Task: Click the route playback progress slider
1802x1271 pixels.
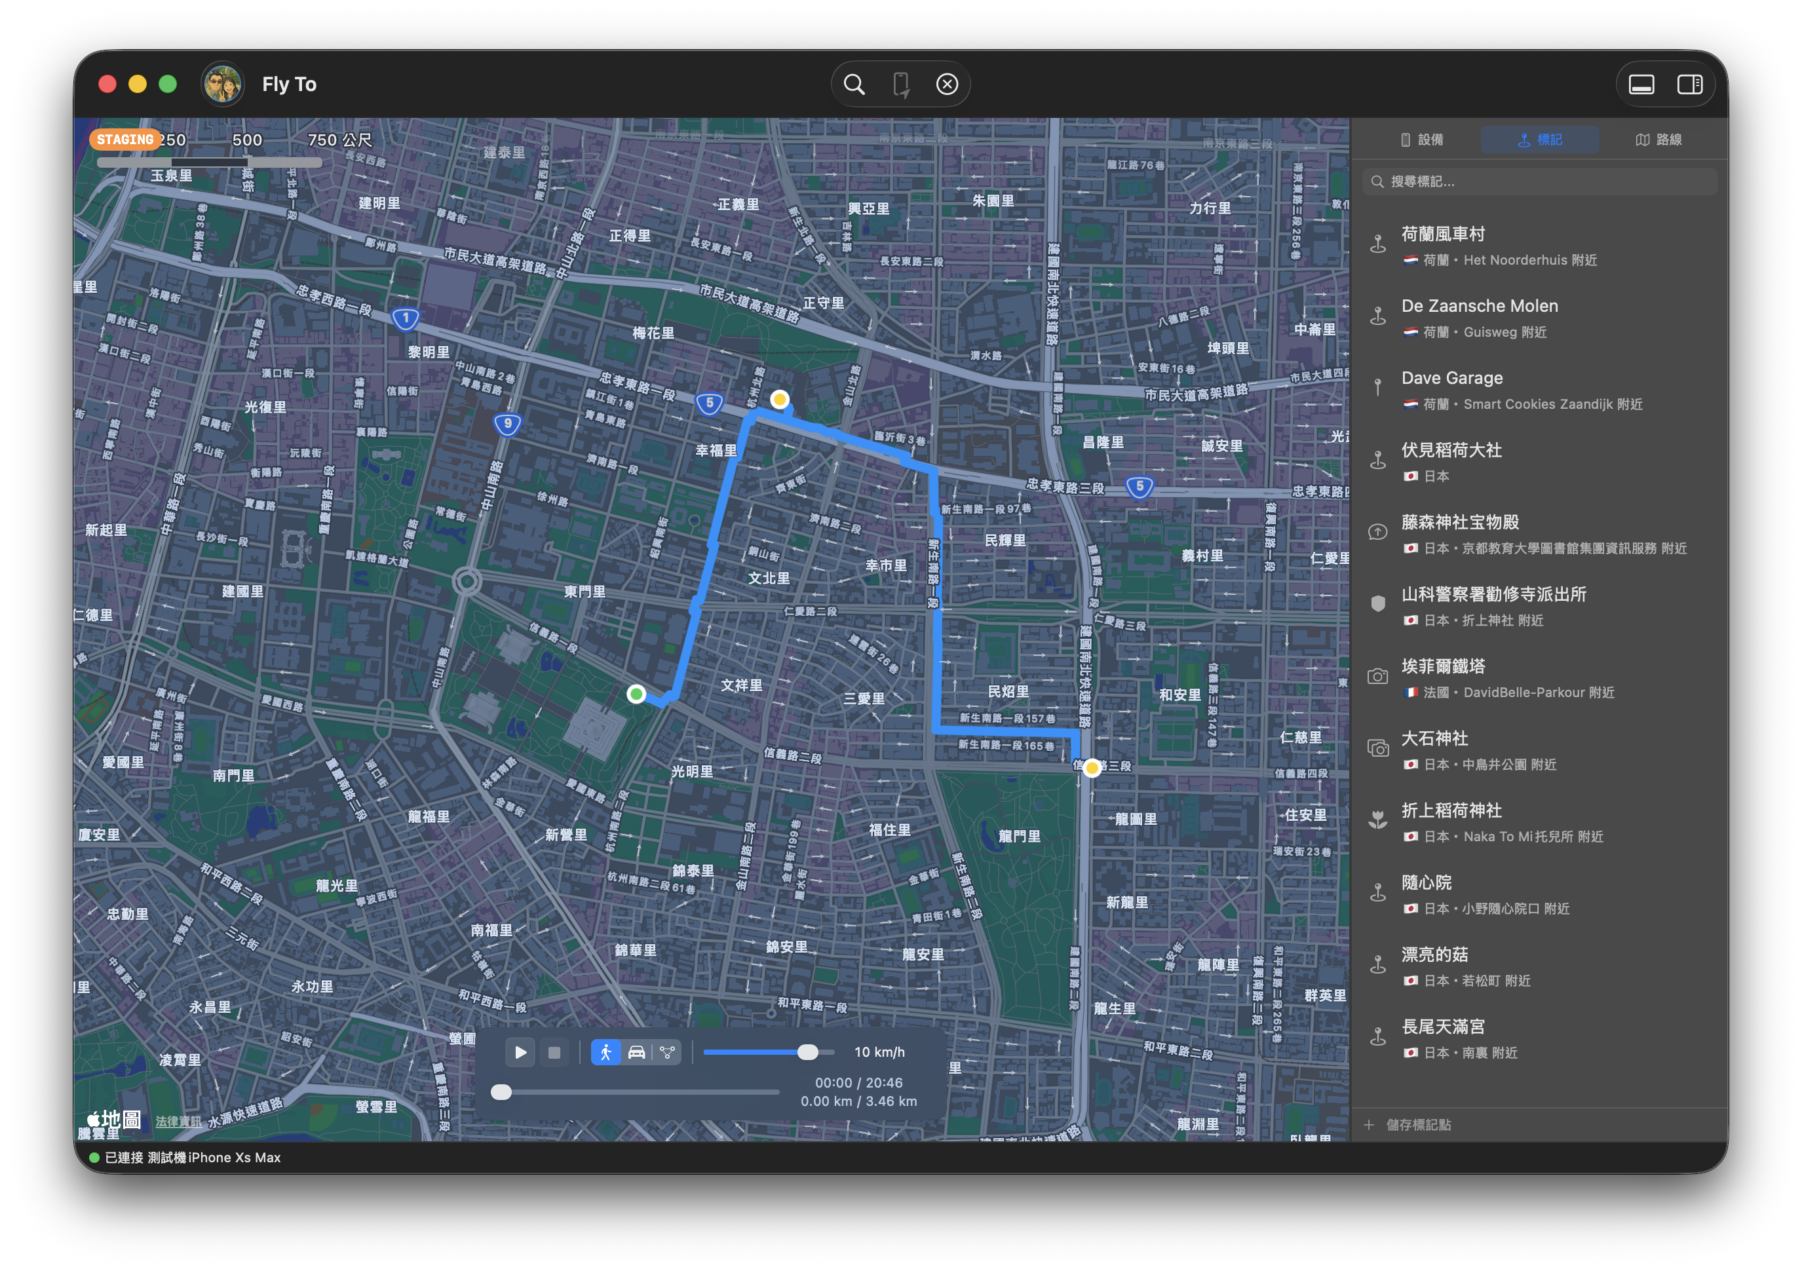Action: click(634, 1091)
